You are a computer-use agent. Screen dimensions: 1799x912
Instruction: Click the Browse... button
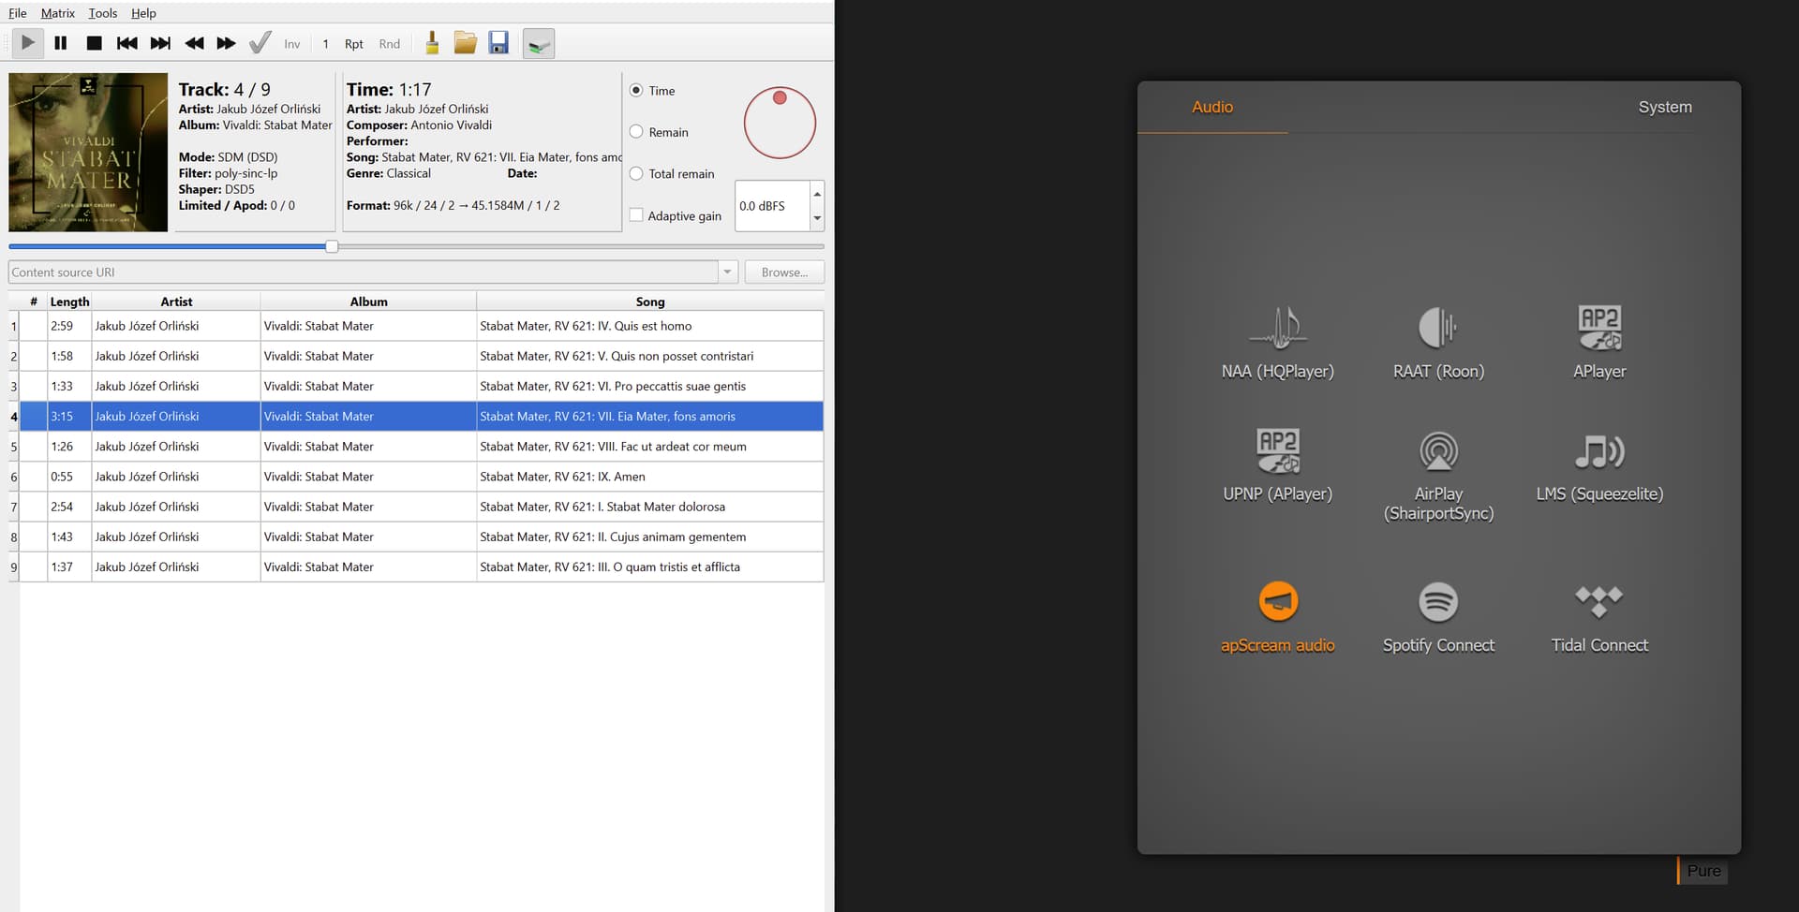784,272
